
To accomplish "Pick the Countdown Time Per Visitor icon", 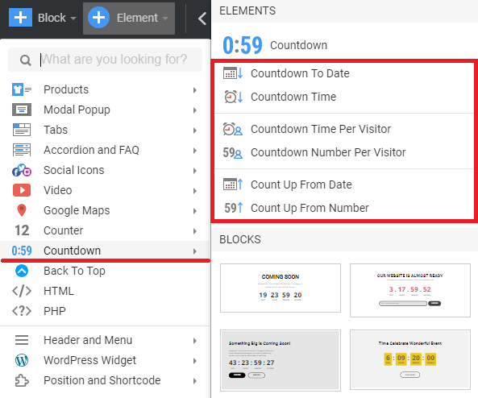I will click(233, 129).
